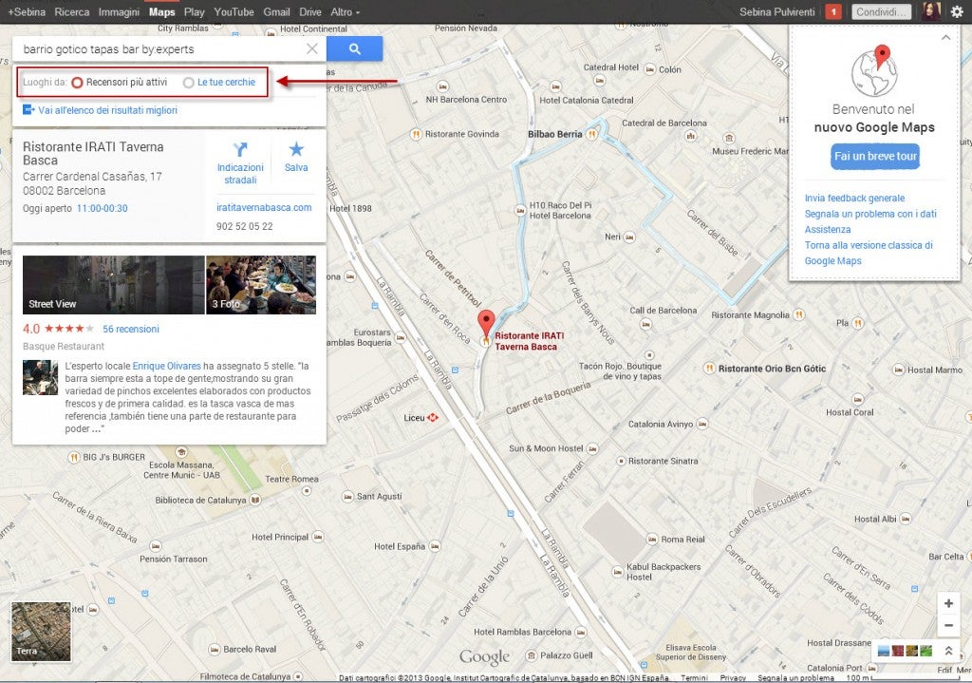Image resolution: width=972 pixels, height=683 pixels.
Task: Click the Pla restaurant marker icon
Action: coord(858,323)
